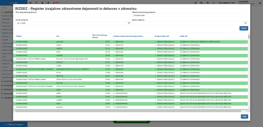
Task: Click the horizontal scrollbar of results table
Action: pyautogui.click(x=128, y=111)
